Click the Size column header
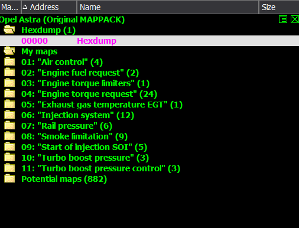Viewport: 299px width, 228px height. [279, 7]
